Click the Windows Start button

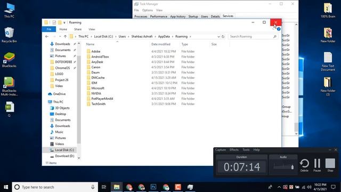pos(6,187)
